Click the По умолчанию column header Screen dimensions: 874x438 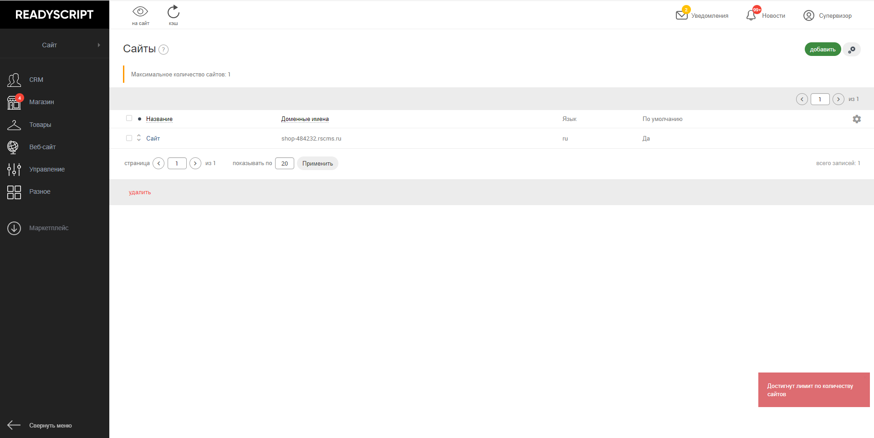click(662, 119)
